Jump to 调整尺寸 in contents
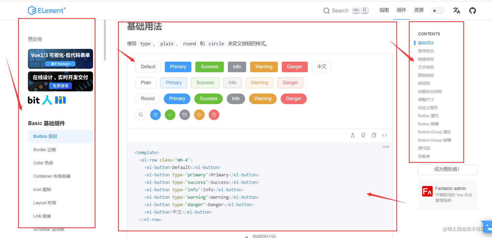492x238 pixels. [426, 99]
